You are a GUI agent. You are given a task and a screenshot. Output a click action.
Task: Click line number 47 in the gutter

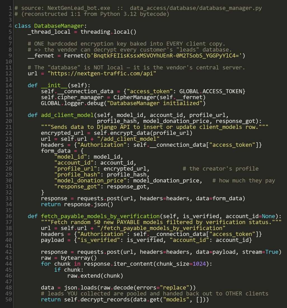click(x=8, y=282)
